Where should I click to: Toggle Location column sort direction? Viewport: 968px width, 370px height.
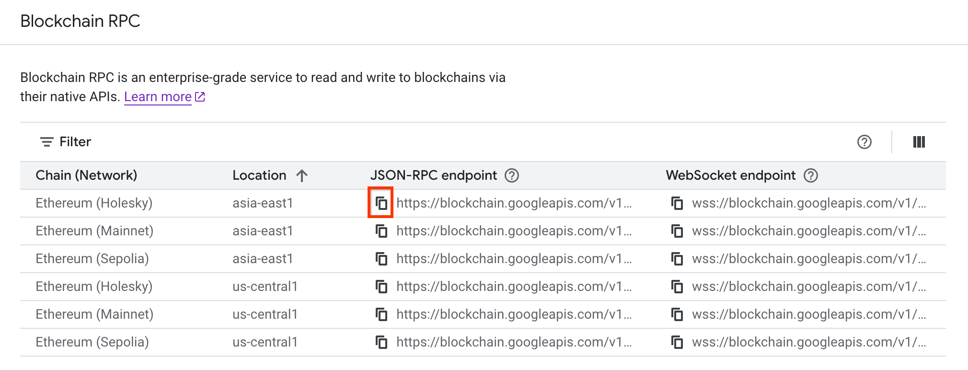[302, 175]
